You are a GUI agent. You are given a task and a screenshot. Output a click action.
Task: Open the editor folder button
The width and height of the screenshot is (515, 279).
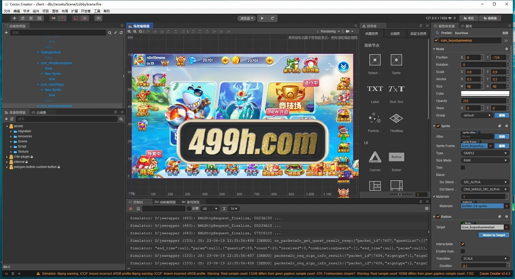[490, 18]
